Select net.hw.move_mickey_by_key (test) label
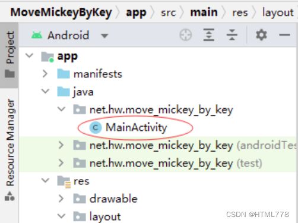The height and width of the screenshot is (223, 298). [x=176, y=164]
